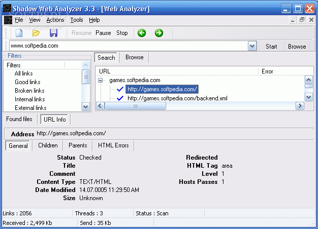The height and width of the screenshot is (229, 318).
Task: Open the URL address dropdown list
Action: (252, 46)
